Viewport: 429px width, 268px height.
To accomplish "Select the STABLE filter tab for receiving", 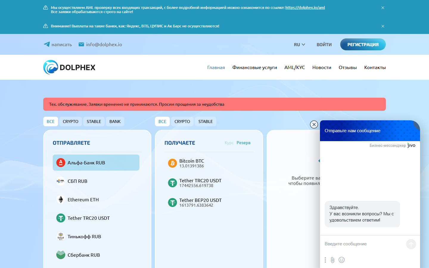I will [206, 121].
